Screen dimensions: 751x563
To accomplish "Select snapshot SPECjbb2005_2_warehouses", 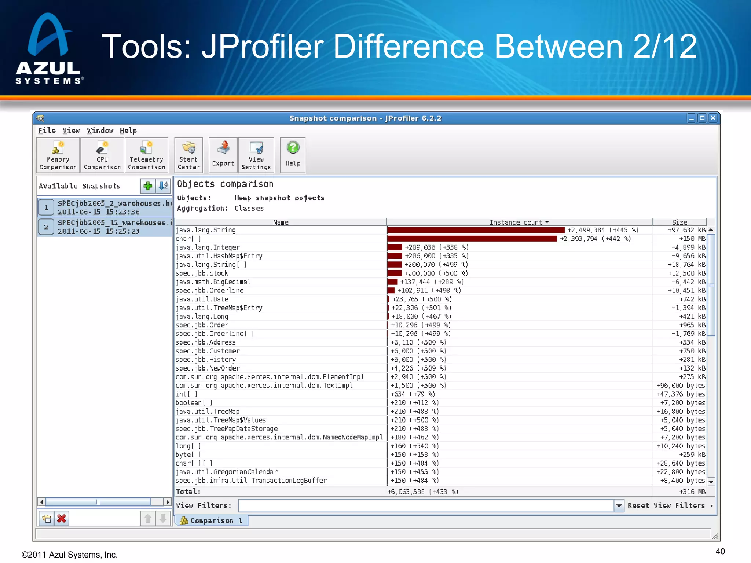I will [105, 207].
